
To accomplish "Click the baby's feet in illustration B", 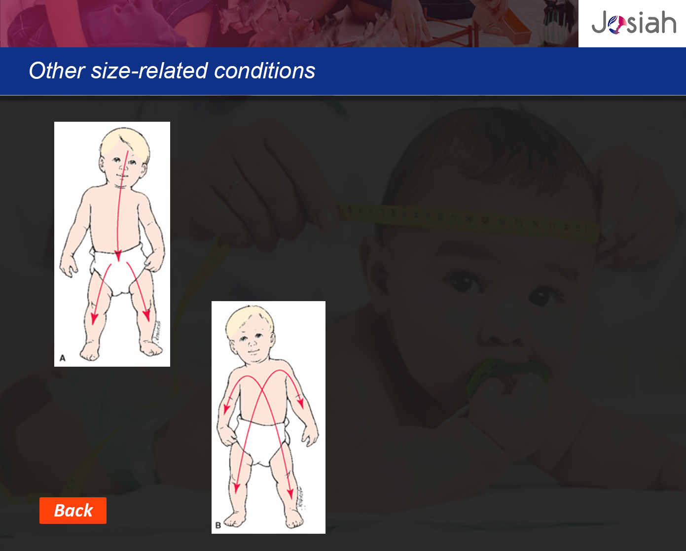I will [x=264, y=519].
